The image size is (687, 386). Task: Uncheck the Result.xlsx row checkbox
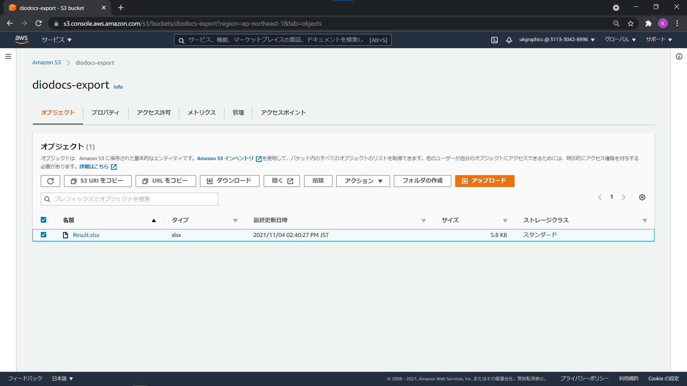pyautogui.click(x=44, y=235)
